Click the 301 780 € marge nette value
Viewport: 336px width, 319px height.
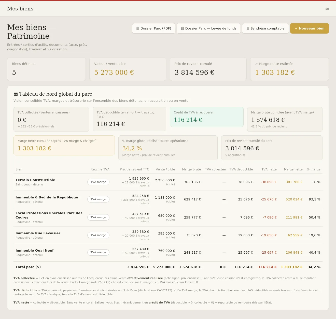pos(294,182)
